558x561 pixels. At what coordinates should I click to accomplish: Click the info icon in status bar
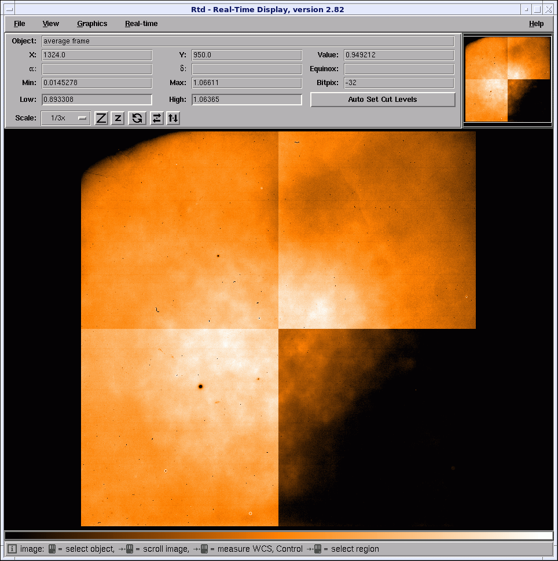(x=12, y=549)
